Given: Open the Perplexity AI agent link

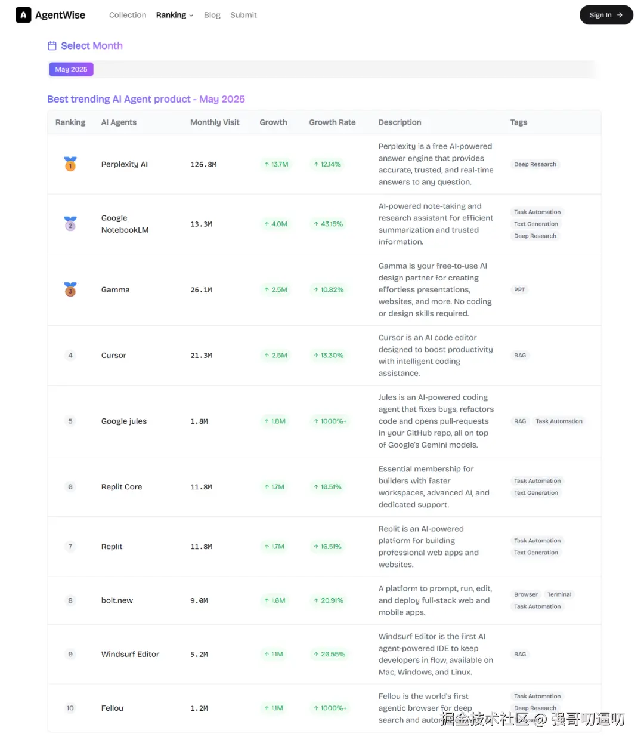Looking at the screenshot, I should pyautogui.click(x=125, y=164).
